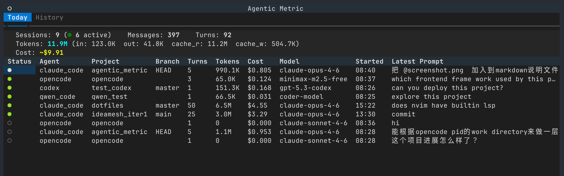
Task: Select the codex agent cell
Action: click(x=50, y=88)
